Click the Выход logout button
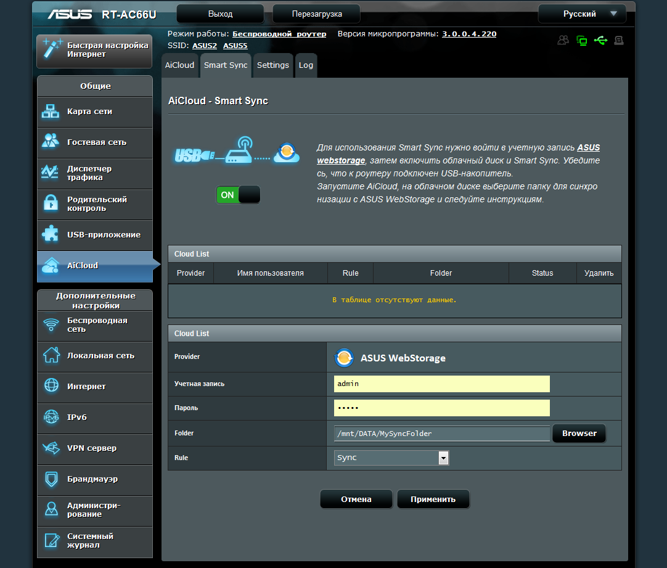Image resolution: width=667 pixels, height=568 pixels. point(220,14)
